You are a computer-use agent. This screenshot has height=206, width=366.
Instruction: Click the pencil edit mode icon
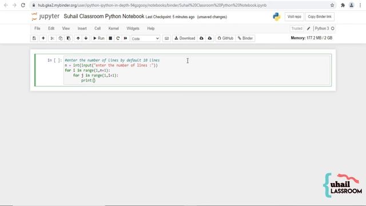click(308, 29)
